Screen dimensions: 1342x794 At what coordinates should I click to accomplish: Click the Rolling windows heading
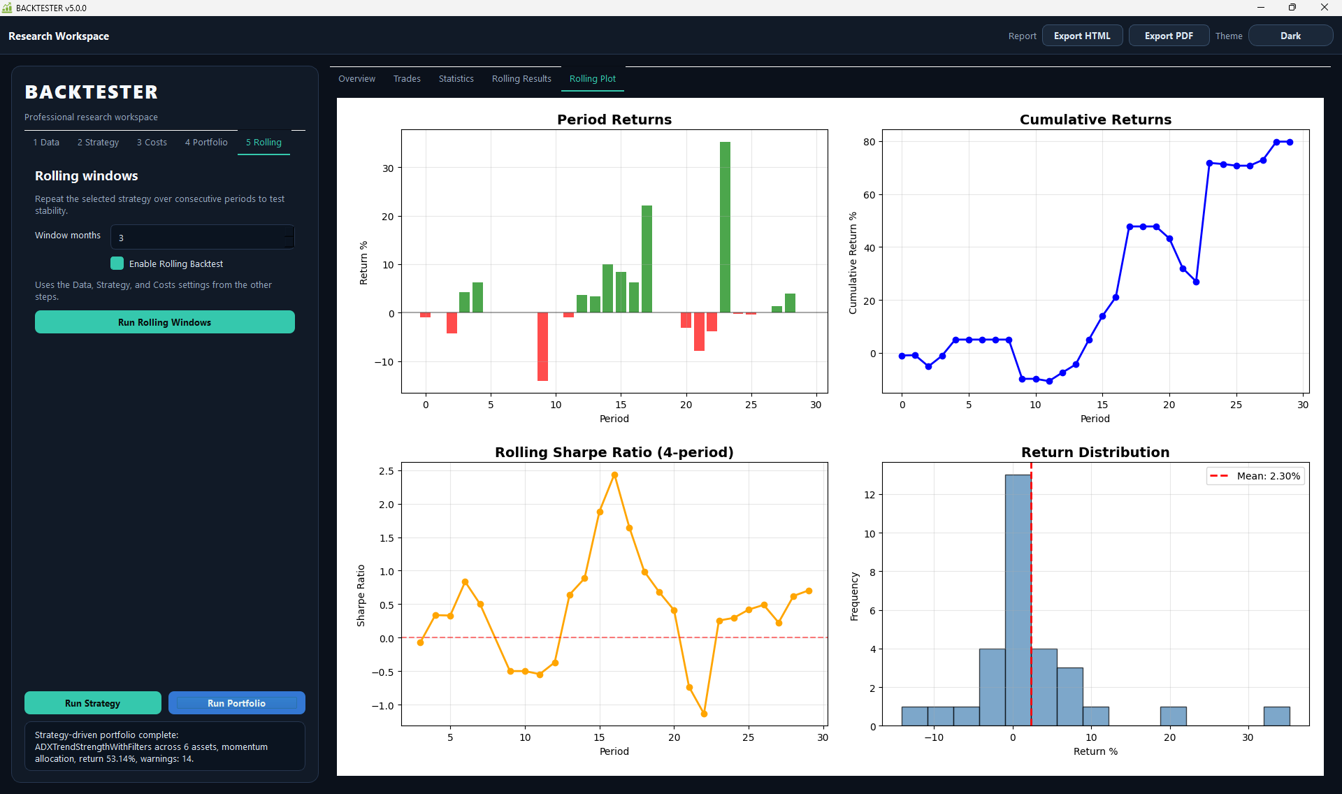[x=87, y=176]
